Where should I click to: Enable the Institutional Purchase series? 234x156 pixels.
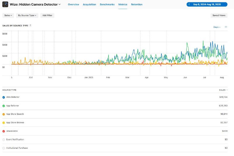(x=4, y=148)
